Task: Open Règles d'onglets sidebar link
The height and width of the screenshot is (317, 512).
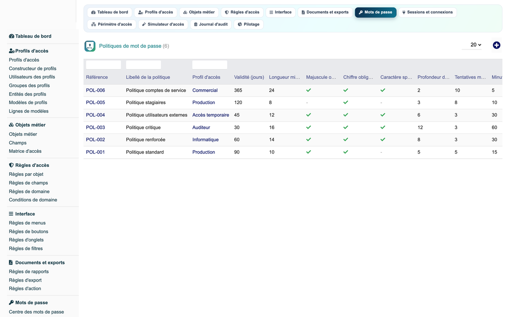Action: pos(26,240)
